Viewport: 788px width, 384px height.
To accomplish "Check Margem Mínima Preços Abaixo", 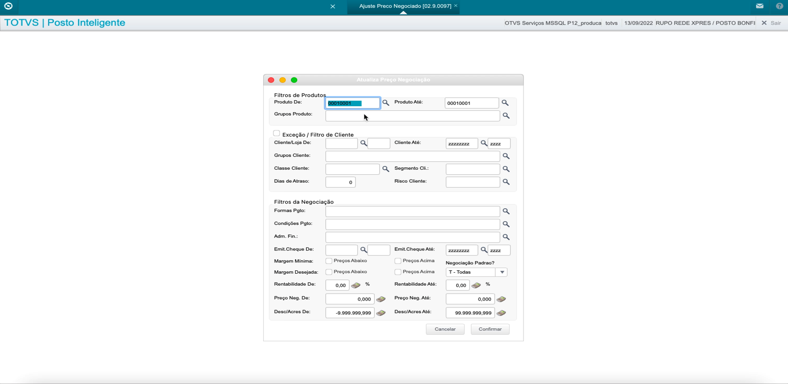I will [329, 261].
